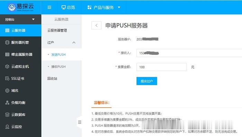Toggle the sidebar menu fold icon
This screenshot has width=242, height=137.
[49, 7]
